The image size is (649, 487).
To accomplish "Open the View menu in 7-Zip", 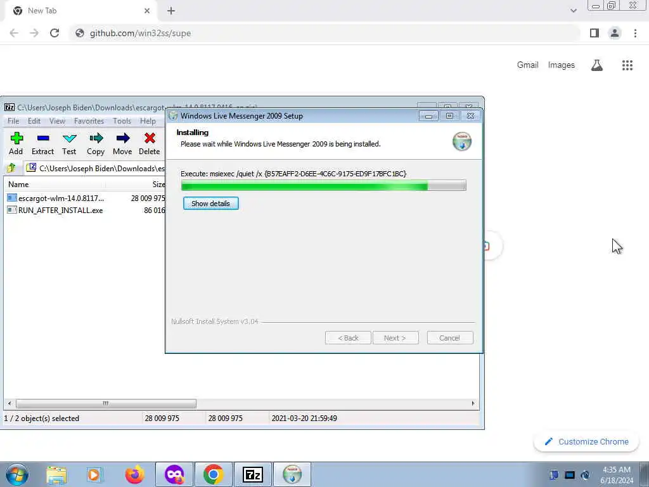I will 57,121.
